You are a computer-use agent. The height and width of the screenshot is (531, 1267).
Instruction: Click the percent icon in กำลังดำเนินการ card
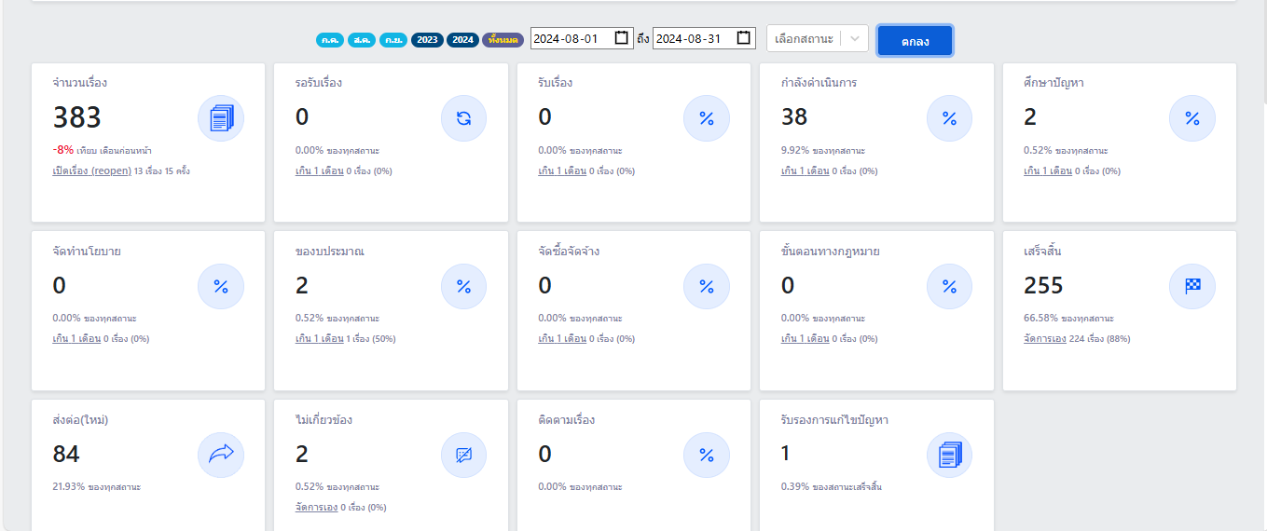coord(948,118)
